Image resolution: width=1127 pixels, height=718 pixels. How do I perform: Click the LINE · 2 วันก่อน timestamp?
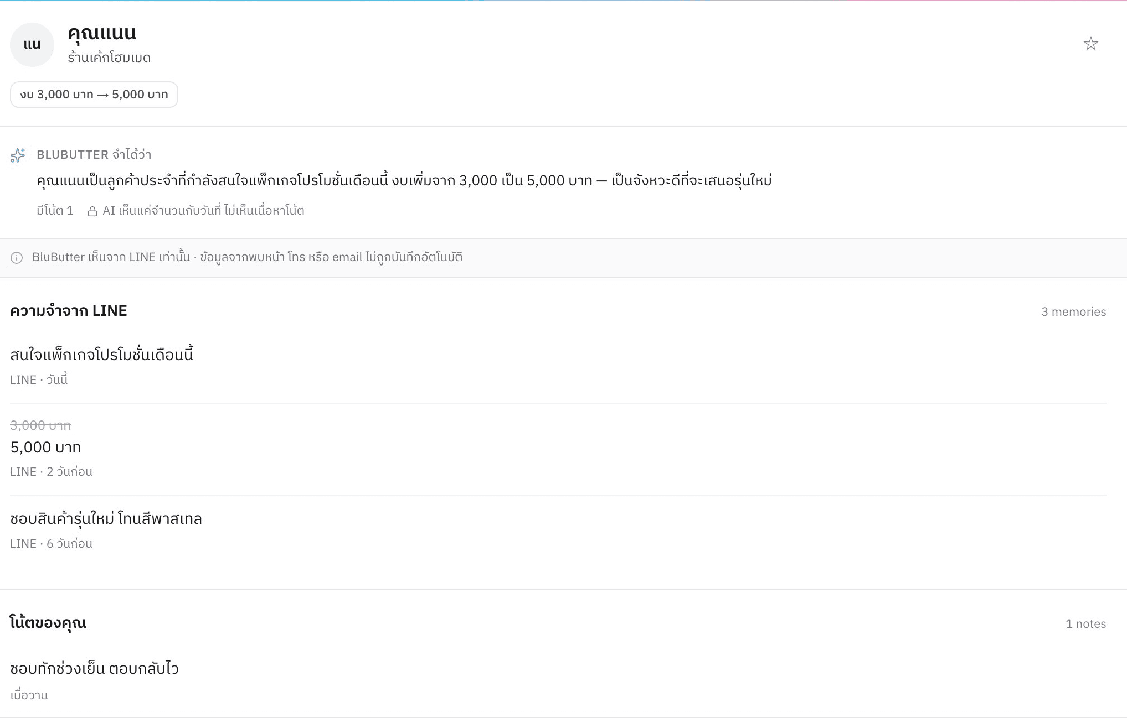coord(51,472)
